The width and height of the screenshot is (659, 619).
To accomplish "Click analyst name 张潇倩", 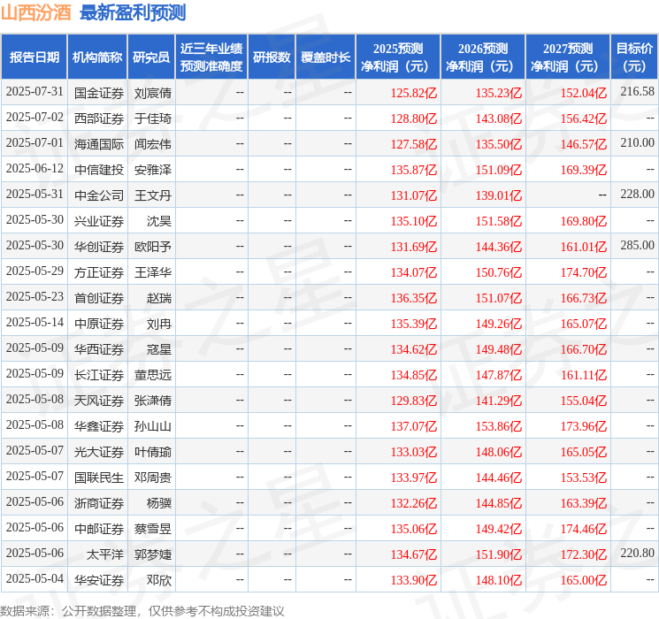I will coord(152,401).
